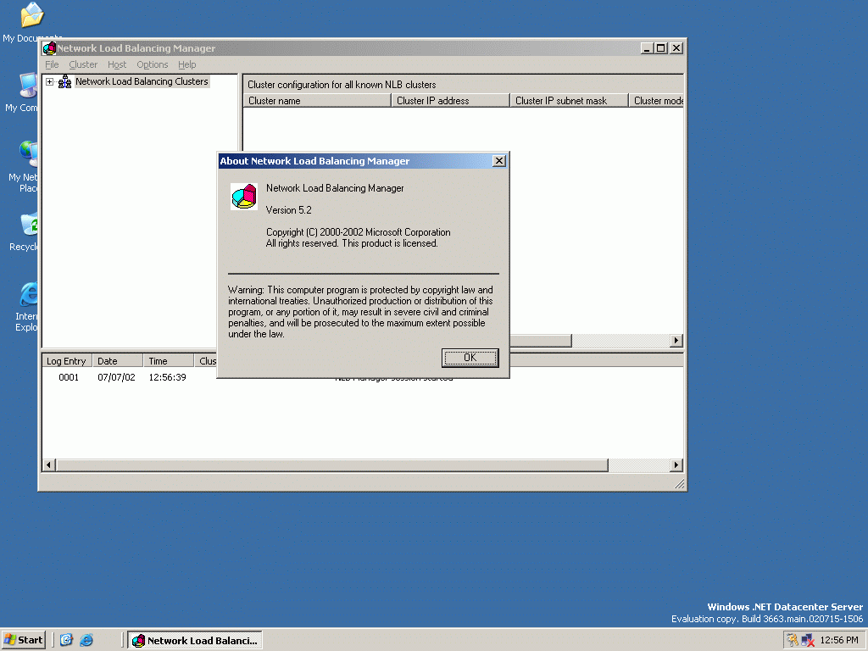Click the log pane's left scroll arrow
The height and width of the screenshot is (651, 868).
point(48,465)
